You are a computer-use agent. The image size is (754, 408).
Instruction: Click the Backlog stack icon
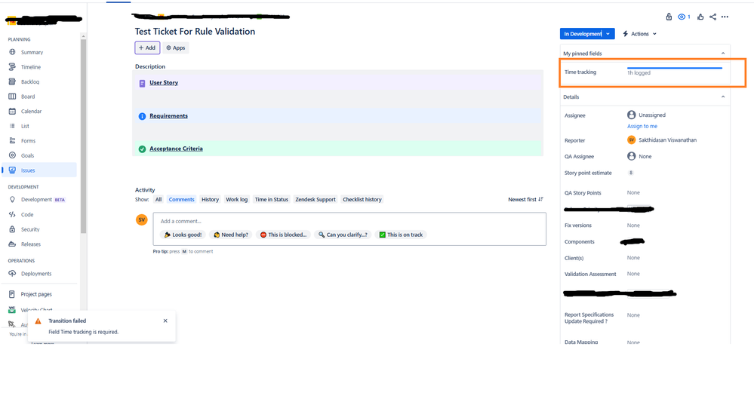click(12, 81)
